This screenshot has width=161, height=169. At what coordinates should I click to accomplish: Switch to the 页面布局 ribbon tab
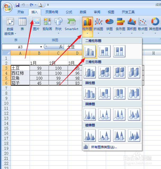pos(52,12)
